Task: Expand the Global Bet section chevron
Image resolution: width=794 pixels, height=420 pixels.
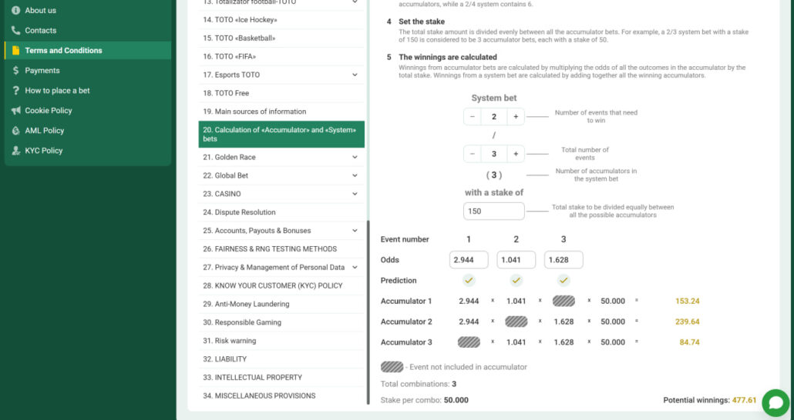Action: 355,175
